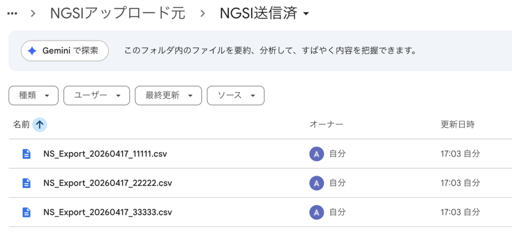Click the Gemini で探索 button

64,51
